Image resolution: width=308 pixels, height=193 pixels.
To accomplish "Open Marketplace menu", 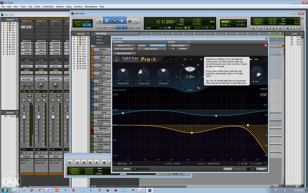I will coord(91,7).
